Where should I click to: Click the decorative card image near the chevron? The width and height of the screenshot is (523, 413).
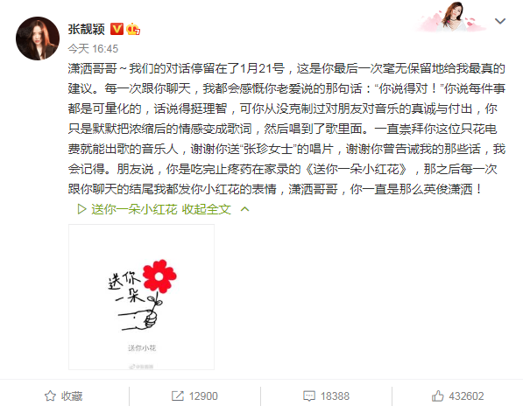(451, 17)
